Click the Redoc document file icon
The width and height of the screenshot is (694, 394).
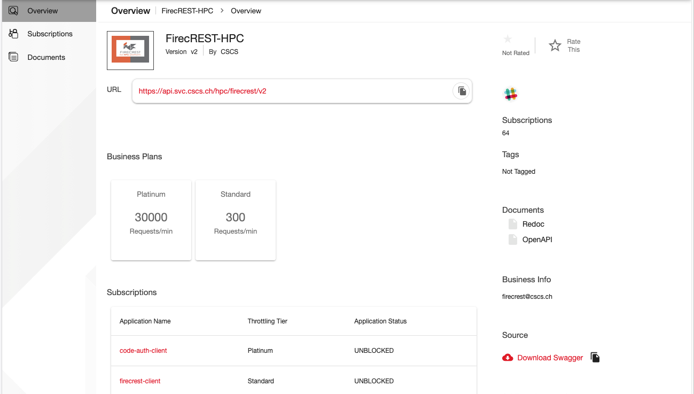(x=512, y=224)
